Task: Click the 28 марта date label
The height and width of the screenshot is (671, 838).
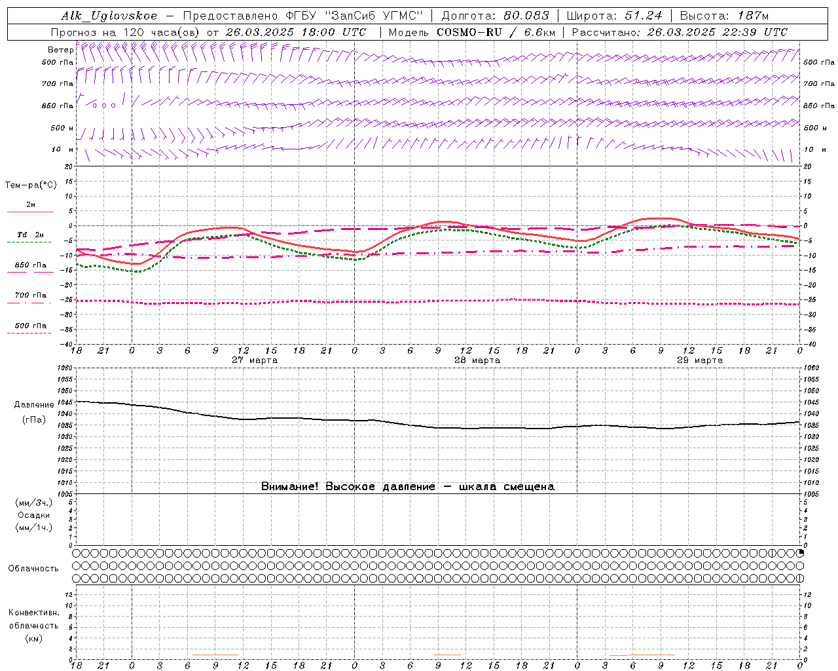Action: 477,360
